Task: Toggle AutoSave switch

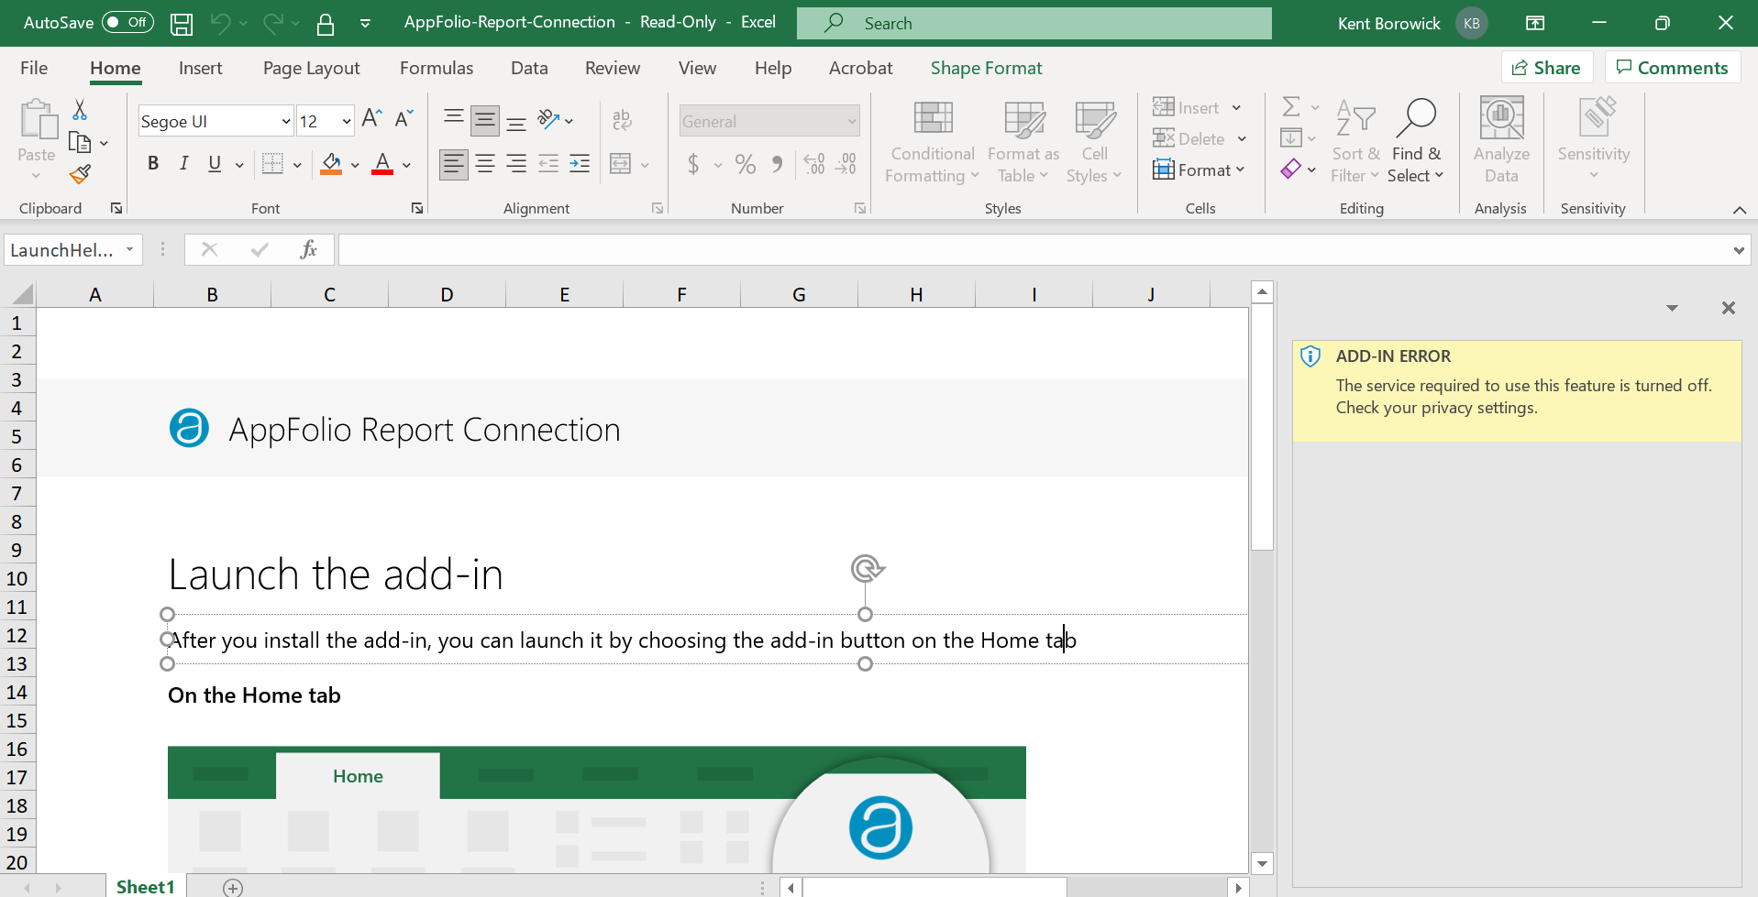Action: (x=127, y=23)
